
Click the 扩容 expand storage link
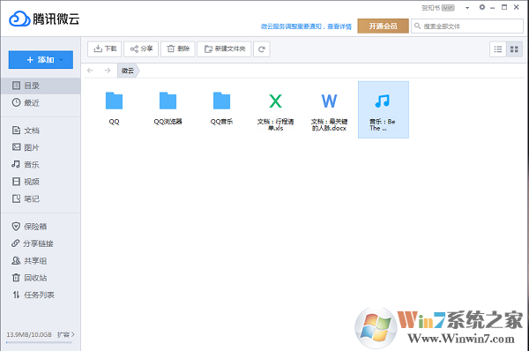[65, 334]
